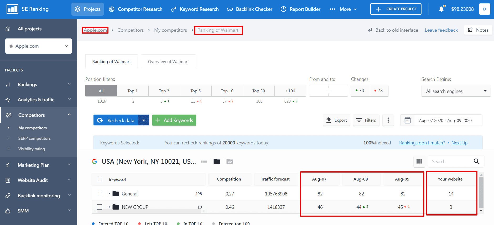Open Backlink Checker in top menu
This screenshot has width=494, height=225.
point(249,9)
